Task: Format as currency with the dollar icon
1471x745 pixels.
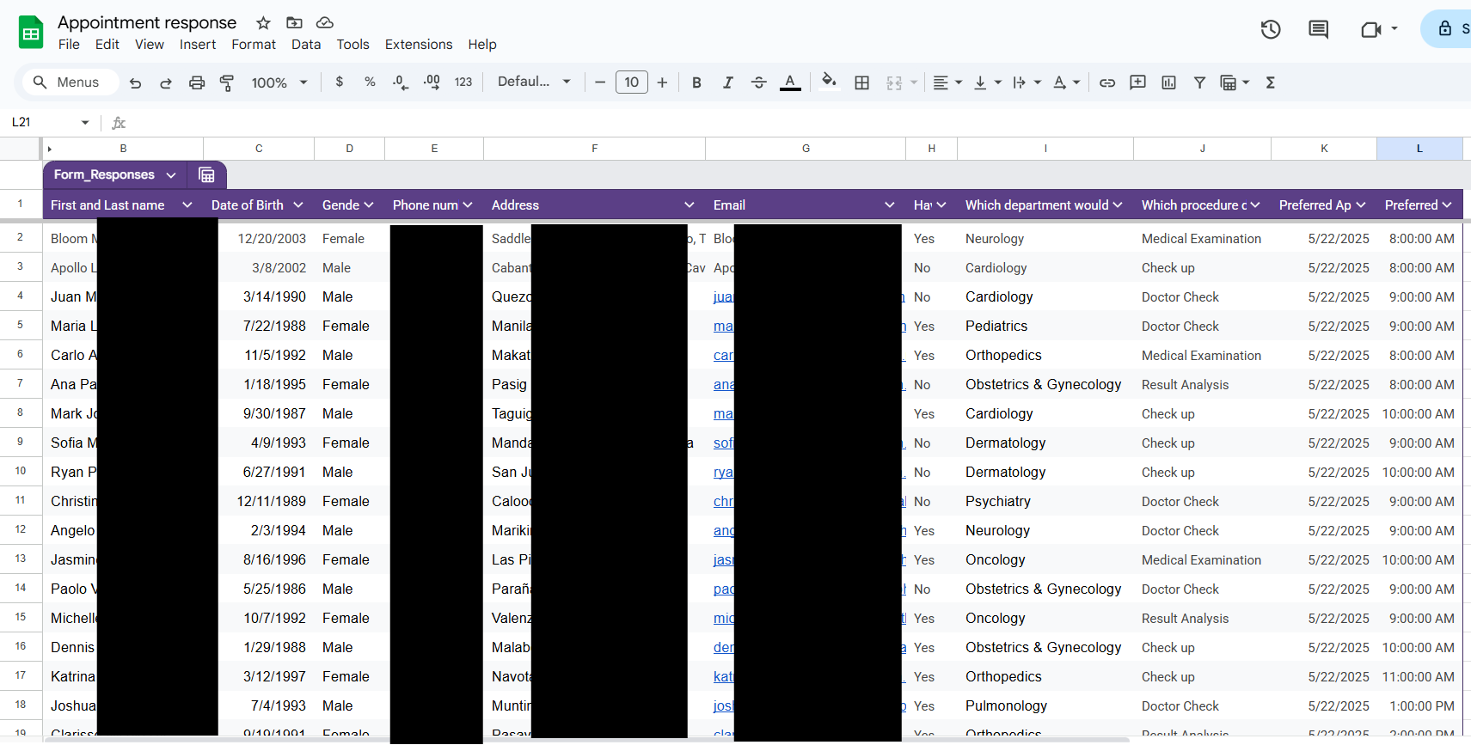Action: coord(340,82)
